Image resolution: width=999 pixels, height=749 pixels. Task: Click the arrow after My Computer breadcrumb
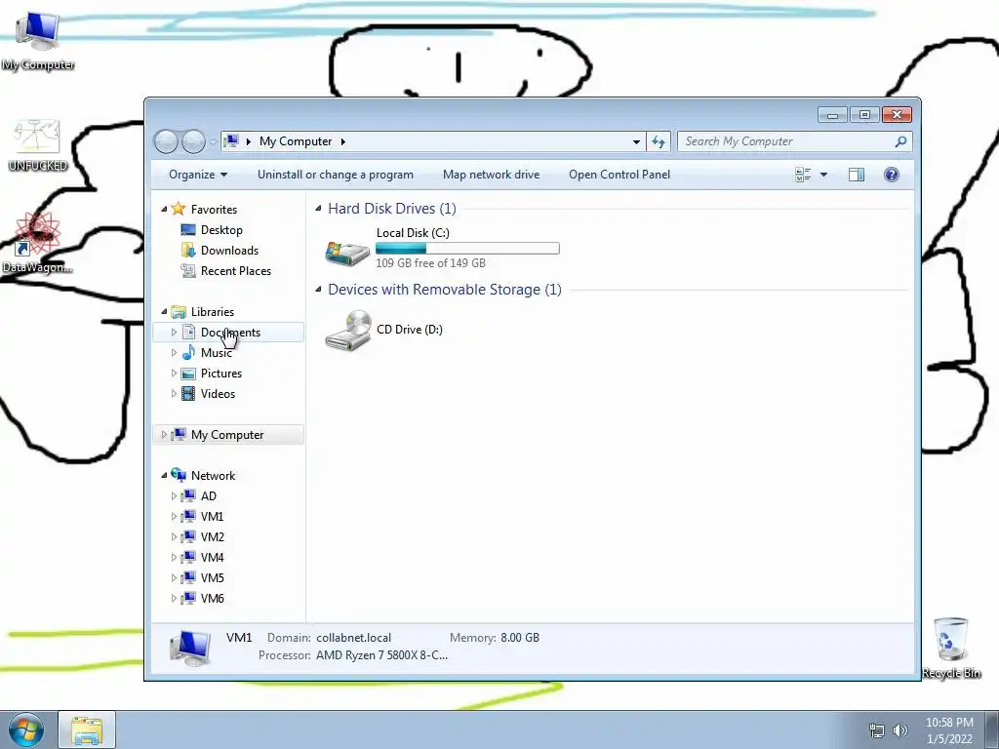tap(342, 141)
